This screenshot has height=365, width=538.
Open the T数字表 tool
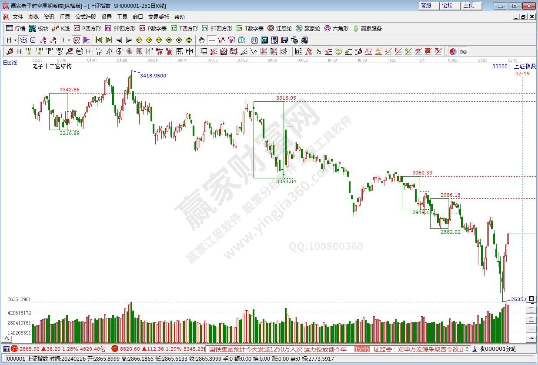[250, 28]
